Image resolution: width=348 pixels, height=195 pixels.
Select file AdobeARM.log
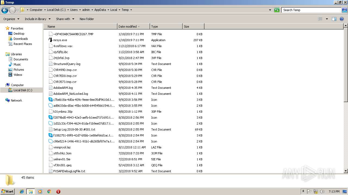pos(63,88)
